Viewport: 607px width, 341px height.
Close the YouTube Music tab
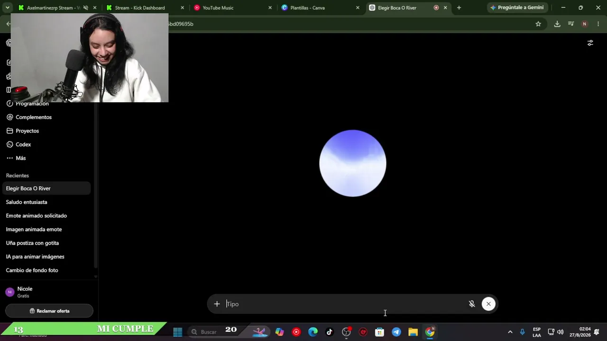pos(270,8)
